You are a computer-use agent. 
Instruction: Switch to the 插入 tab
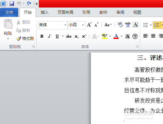click(x=44, y=12)
